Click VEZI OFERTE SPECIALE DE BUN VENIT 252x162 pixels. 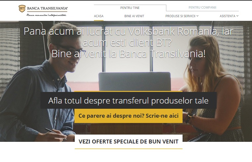(x=129, y=142)
